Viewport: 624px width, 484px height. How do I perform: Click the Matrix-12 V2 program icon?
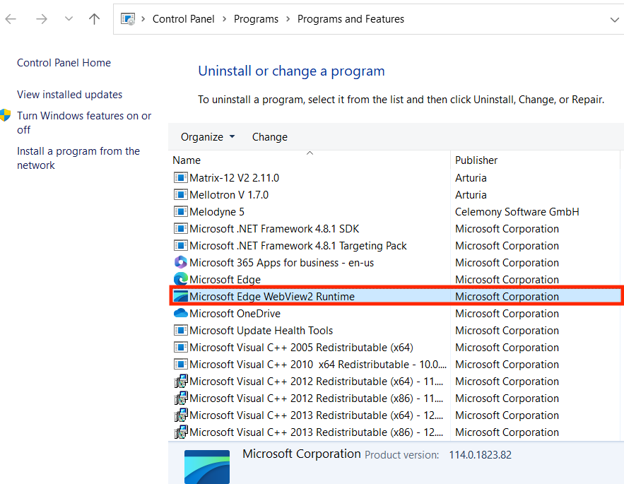pos(181,177)
